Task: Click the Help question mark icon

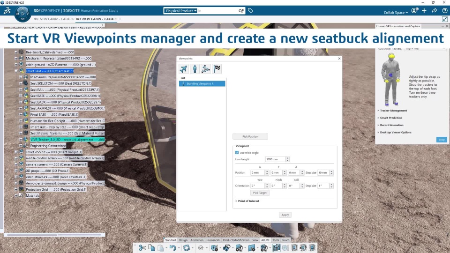Action: pos(445,11)
